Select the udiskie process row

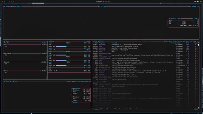[145, 73]
